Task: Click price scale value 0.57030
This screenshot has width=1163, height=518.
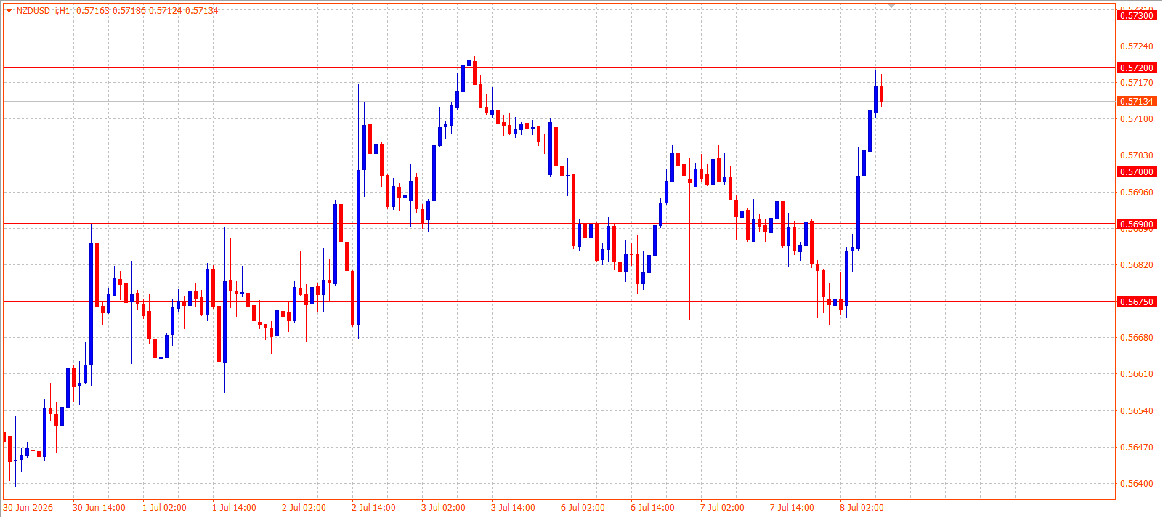Action: (1137, 155)
